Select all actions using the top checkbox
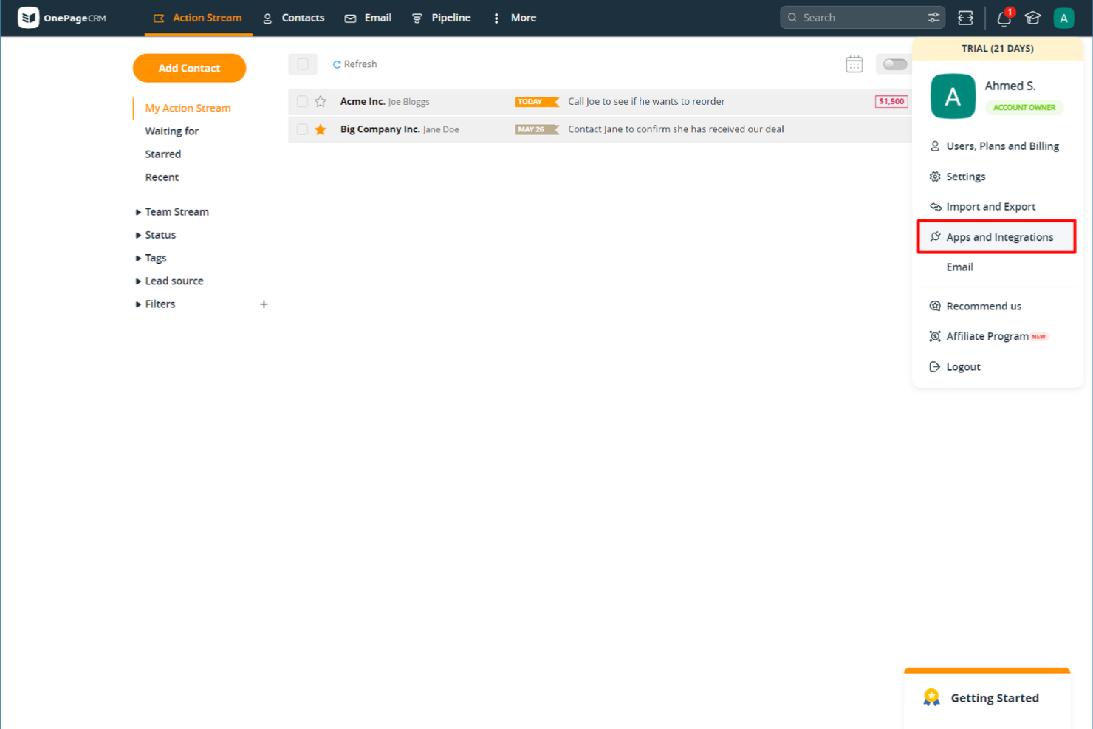This screenshot has height=729, width=1093. 302,64
